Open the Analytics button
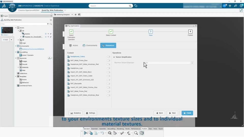 75,113
